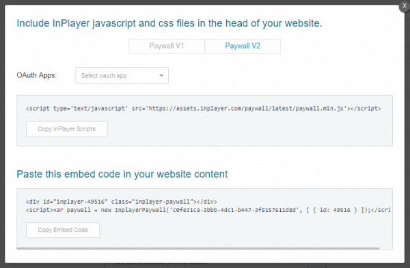Viewport: 410px width, 268px height.
Task: Click the 'Paste this embed code' heading
Action: [x=122, y=174]
